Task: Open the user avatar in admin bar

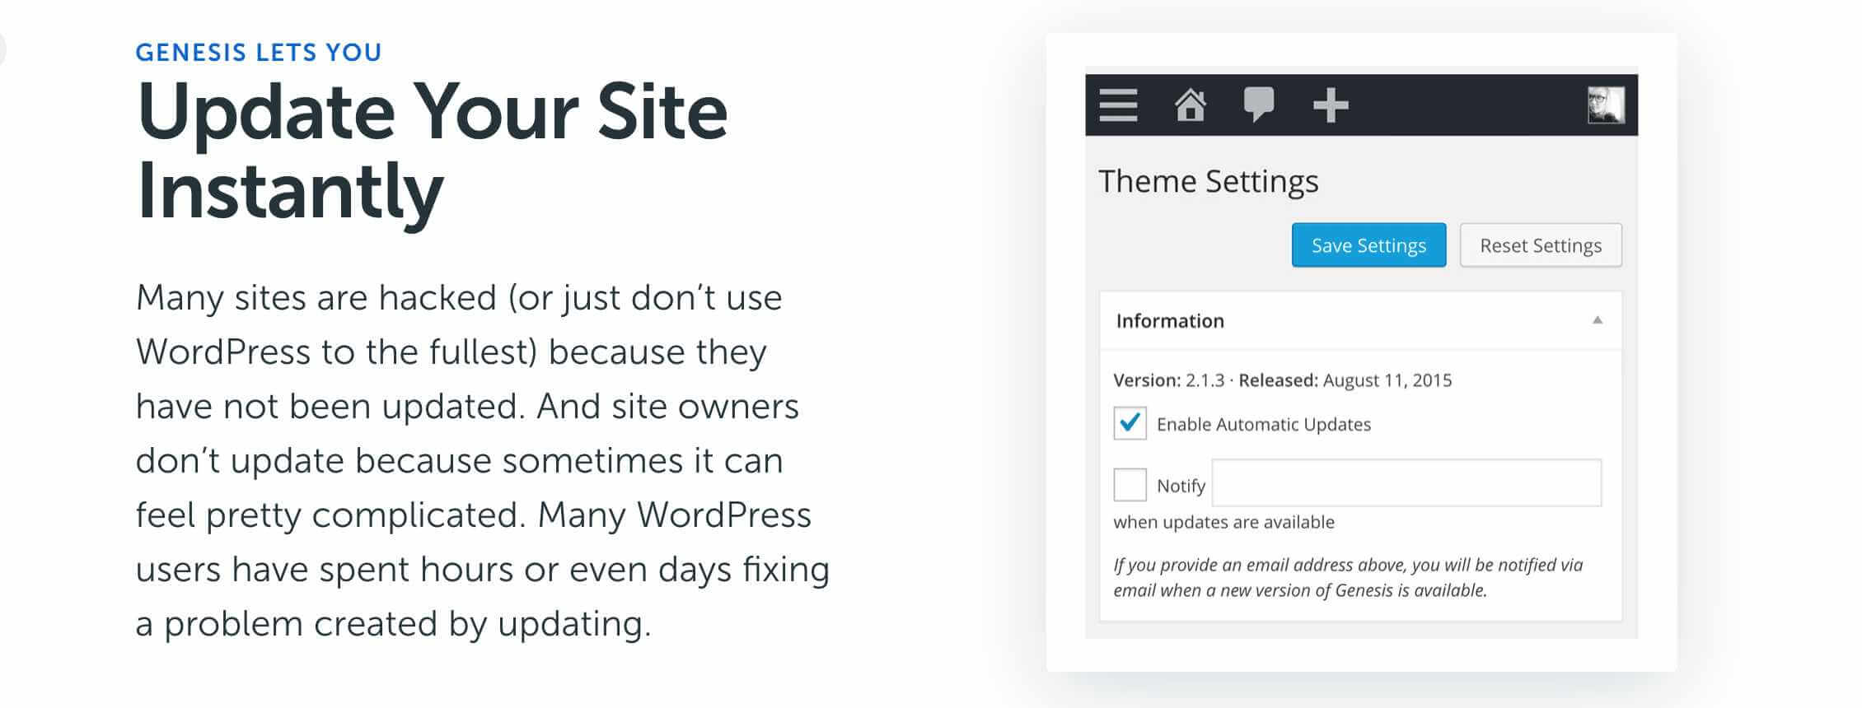Action: pos(1606,105)
